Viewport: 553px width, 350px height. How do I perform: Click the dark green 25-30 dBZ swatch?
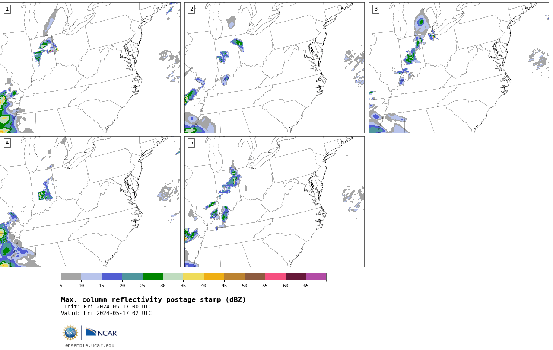point(153,277)
